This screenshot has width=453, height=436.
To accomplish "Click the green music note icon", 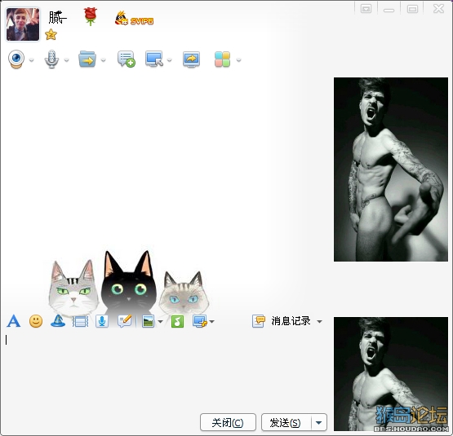I will 177,321.
